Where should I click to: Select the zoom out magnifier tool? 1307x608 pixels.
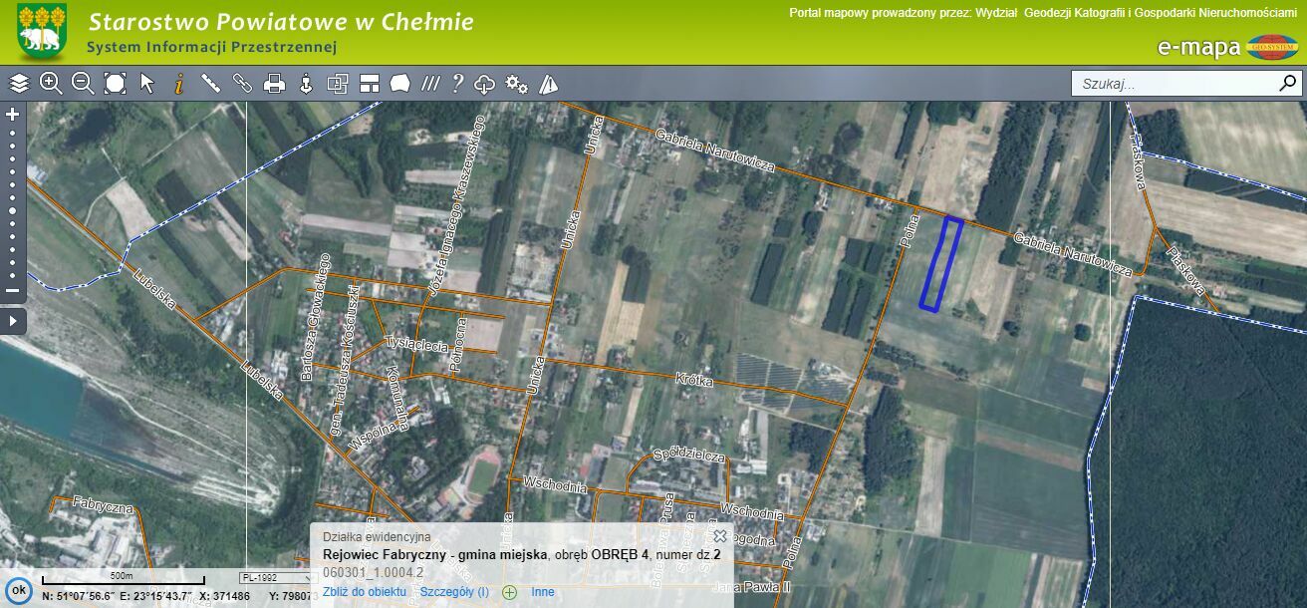coord(83,83)
